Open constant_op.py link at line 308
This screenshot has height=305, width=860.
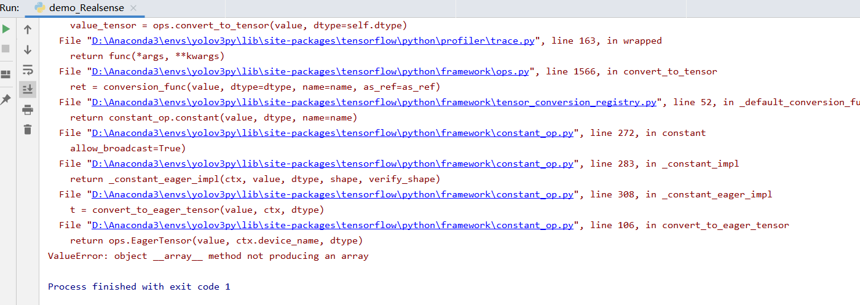point(332,194)
